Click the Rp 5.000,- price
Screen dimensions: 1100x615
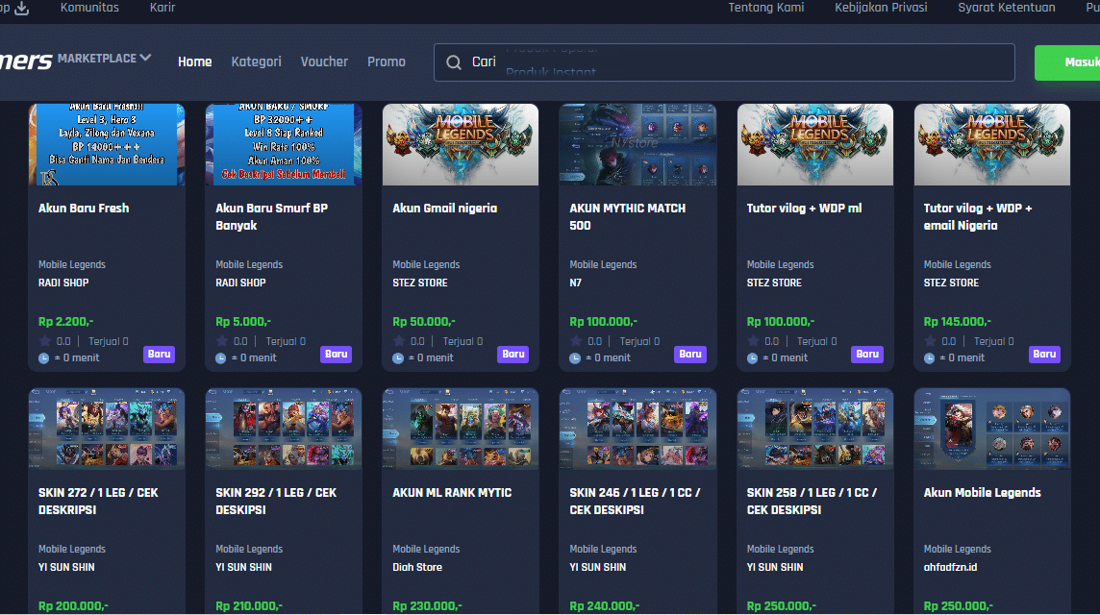click(242, 322)
